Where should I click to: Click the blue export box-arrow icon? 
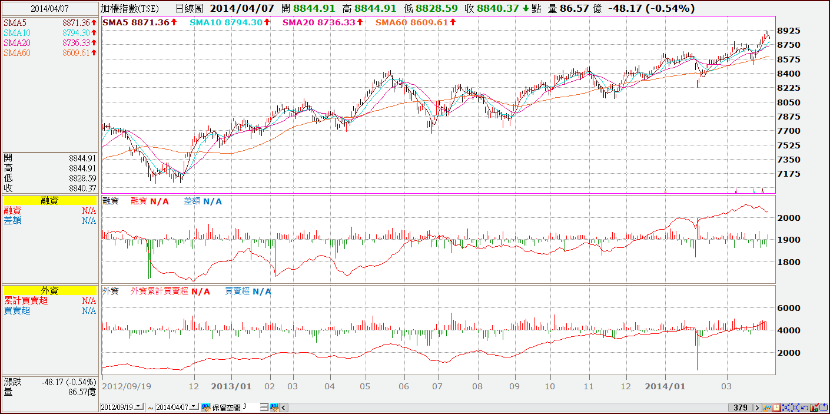pyautogui.click(x=824, y=408)
